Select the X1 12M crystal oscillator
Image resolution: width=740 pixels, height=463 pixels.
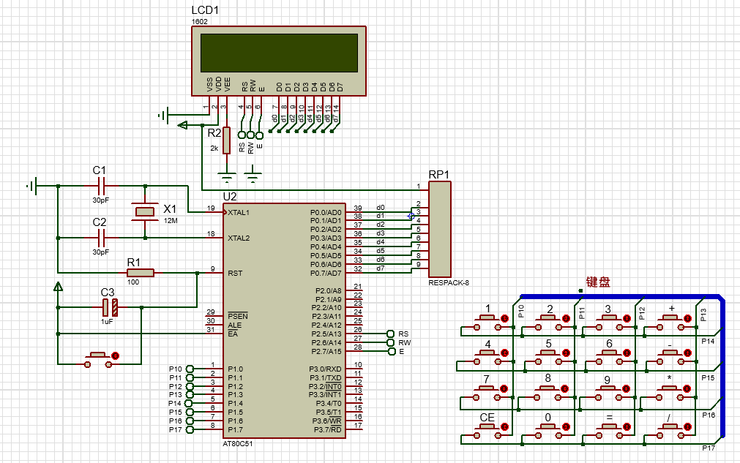click(x=146, y=211)
